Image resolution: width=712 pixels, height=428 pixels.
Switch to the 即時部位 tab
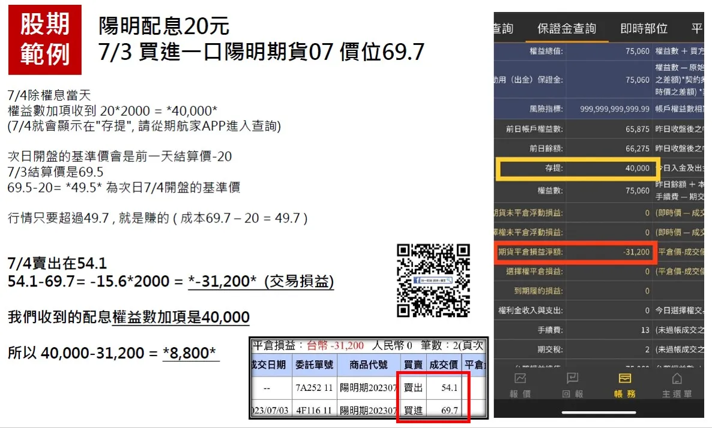point(644,28)
